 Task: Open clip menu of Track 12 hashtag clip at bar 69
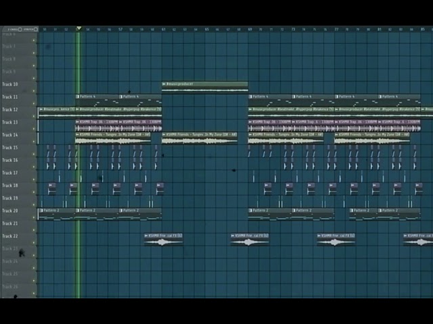(250, 109)
